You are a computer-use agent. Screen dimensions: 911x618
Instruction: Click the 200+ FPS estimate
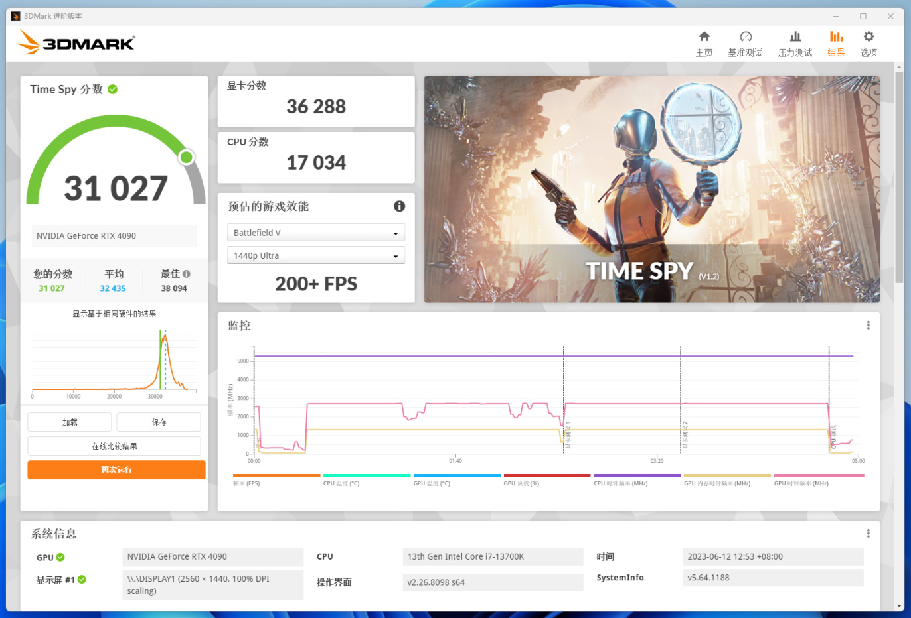(316, 284)
